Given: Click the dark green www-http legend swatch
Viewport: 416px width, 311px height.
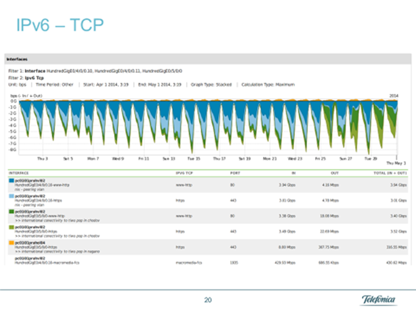Looking at the screenshot, I should pos(11,213).
